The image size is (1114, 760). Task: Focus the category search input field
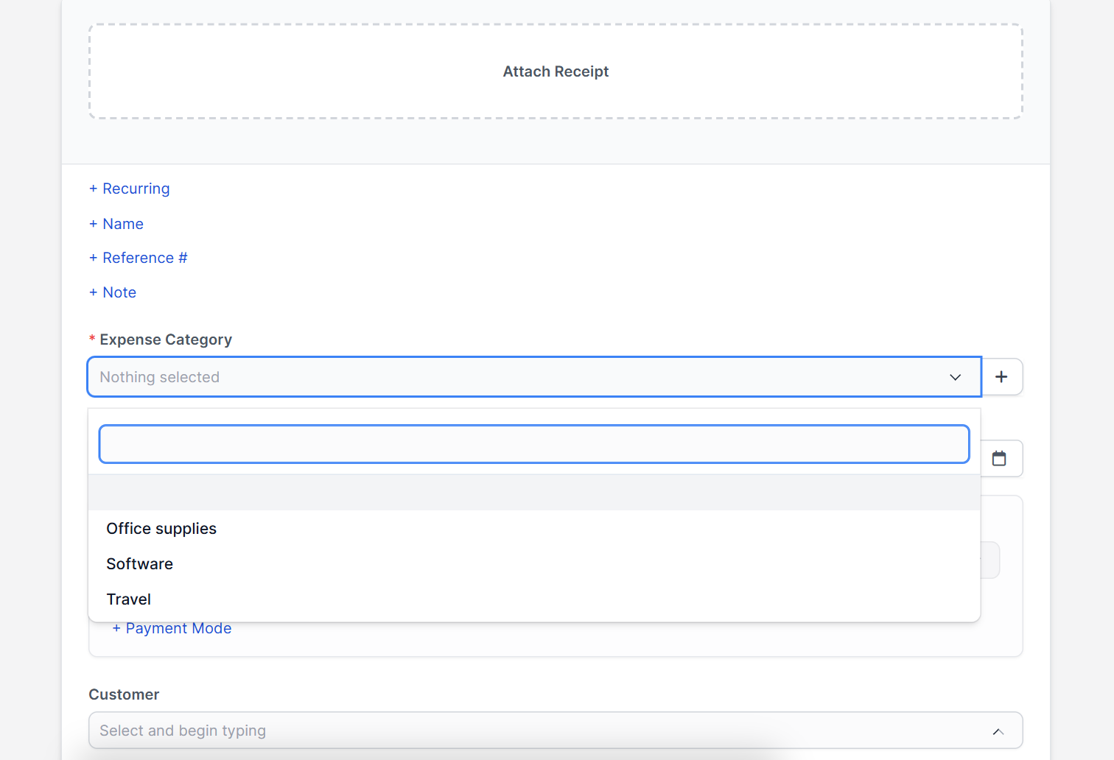(534, 444)
